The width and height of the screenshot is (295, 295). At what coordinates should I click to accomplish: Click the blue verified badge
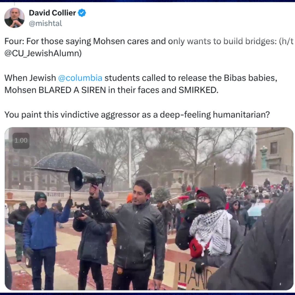pos(82,13)
